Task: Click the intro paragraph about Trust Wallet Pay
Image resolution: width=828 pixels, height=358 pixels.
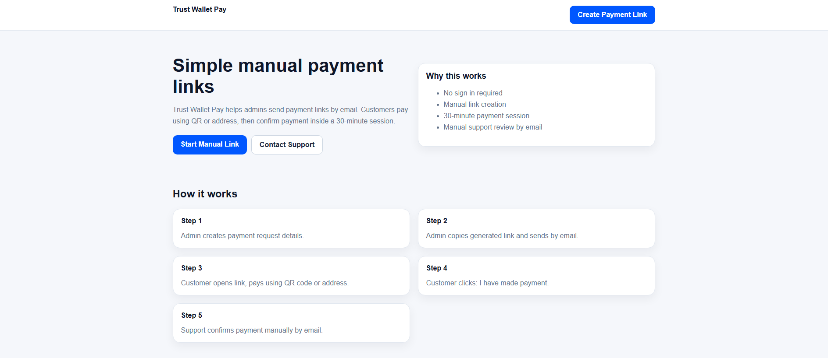Action: pyautogui.click(x=290, y=116)
